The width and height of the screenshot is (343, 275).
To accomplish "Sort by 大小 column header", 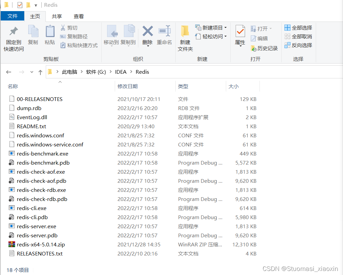I will 233,87.
